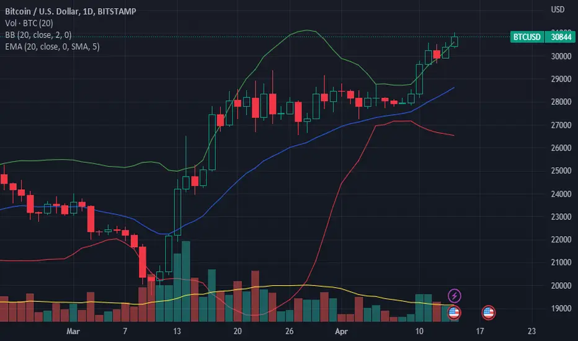This screenshot has width=578, height=341.
Task: Click the 22000 price axis label
Action: 561,240
